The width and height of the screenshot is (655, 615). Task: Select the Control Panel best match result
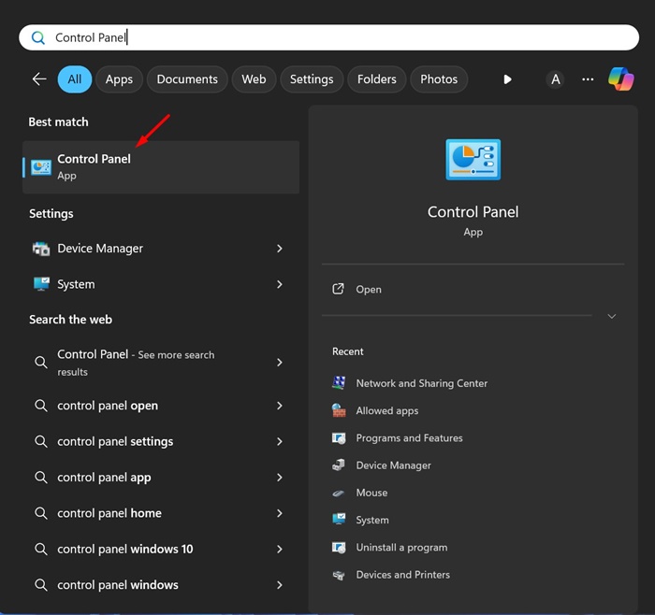point(161,167)
